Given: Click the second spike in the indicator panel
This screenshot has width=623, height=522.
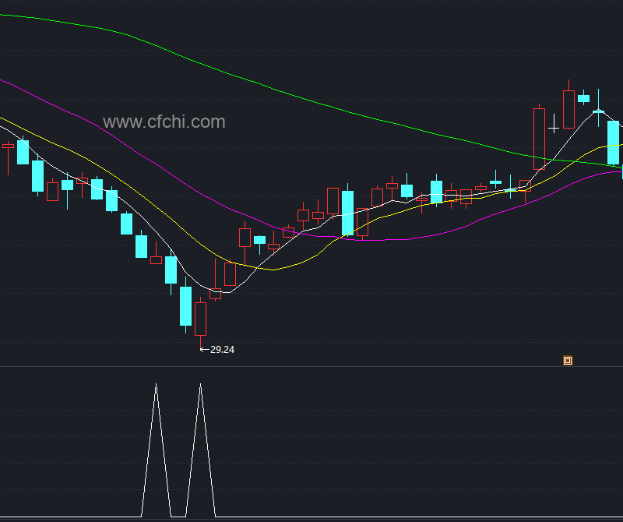Looking at the screenshot, I should pyautogui.click(x=201, y=450).
